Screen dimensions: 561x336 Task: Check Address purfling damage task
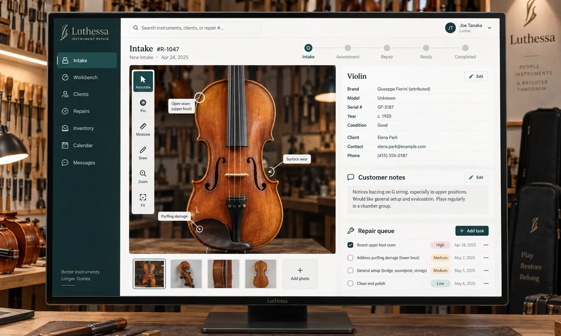(350, 258)
